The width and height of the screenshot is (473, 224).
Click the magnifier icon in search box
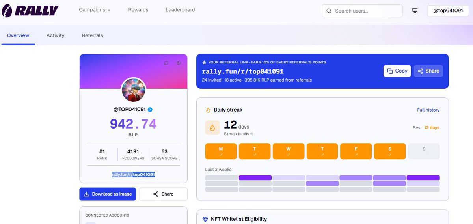coord(329,11)
